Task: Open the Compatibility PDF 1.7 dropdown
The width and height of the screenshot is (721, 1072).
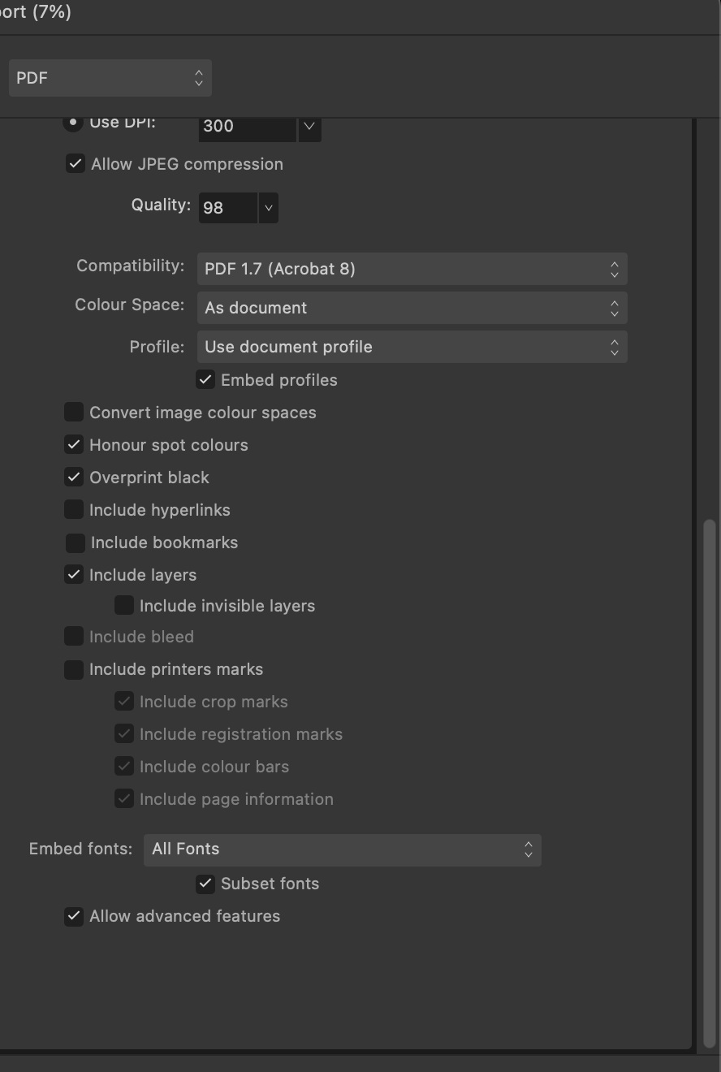Action: click(412, 269)
